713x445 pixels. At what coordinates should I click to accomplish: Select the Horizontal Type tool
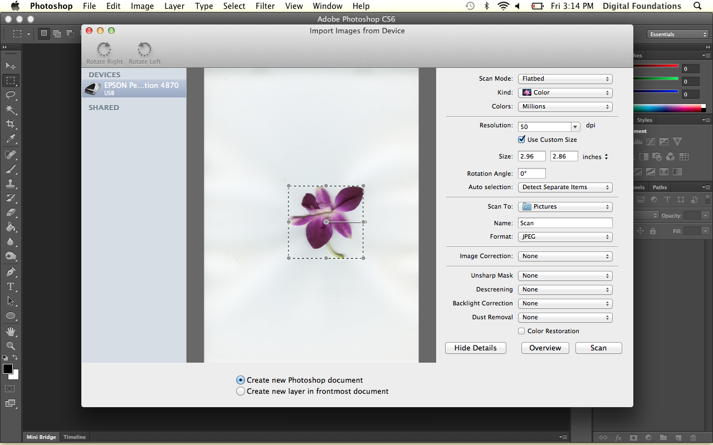pyautogui.click(x=11, y=286)
